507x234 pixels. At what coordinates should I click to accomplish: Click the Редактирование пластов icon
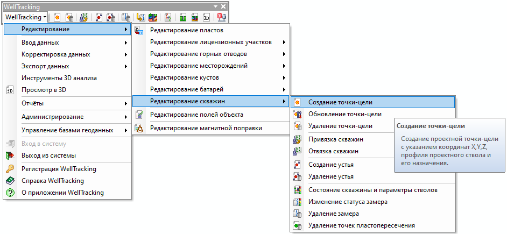tap(139, 31)
